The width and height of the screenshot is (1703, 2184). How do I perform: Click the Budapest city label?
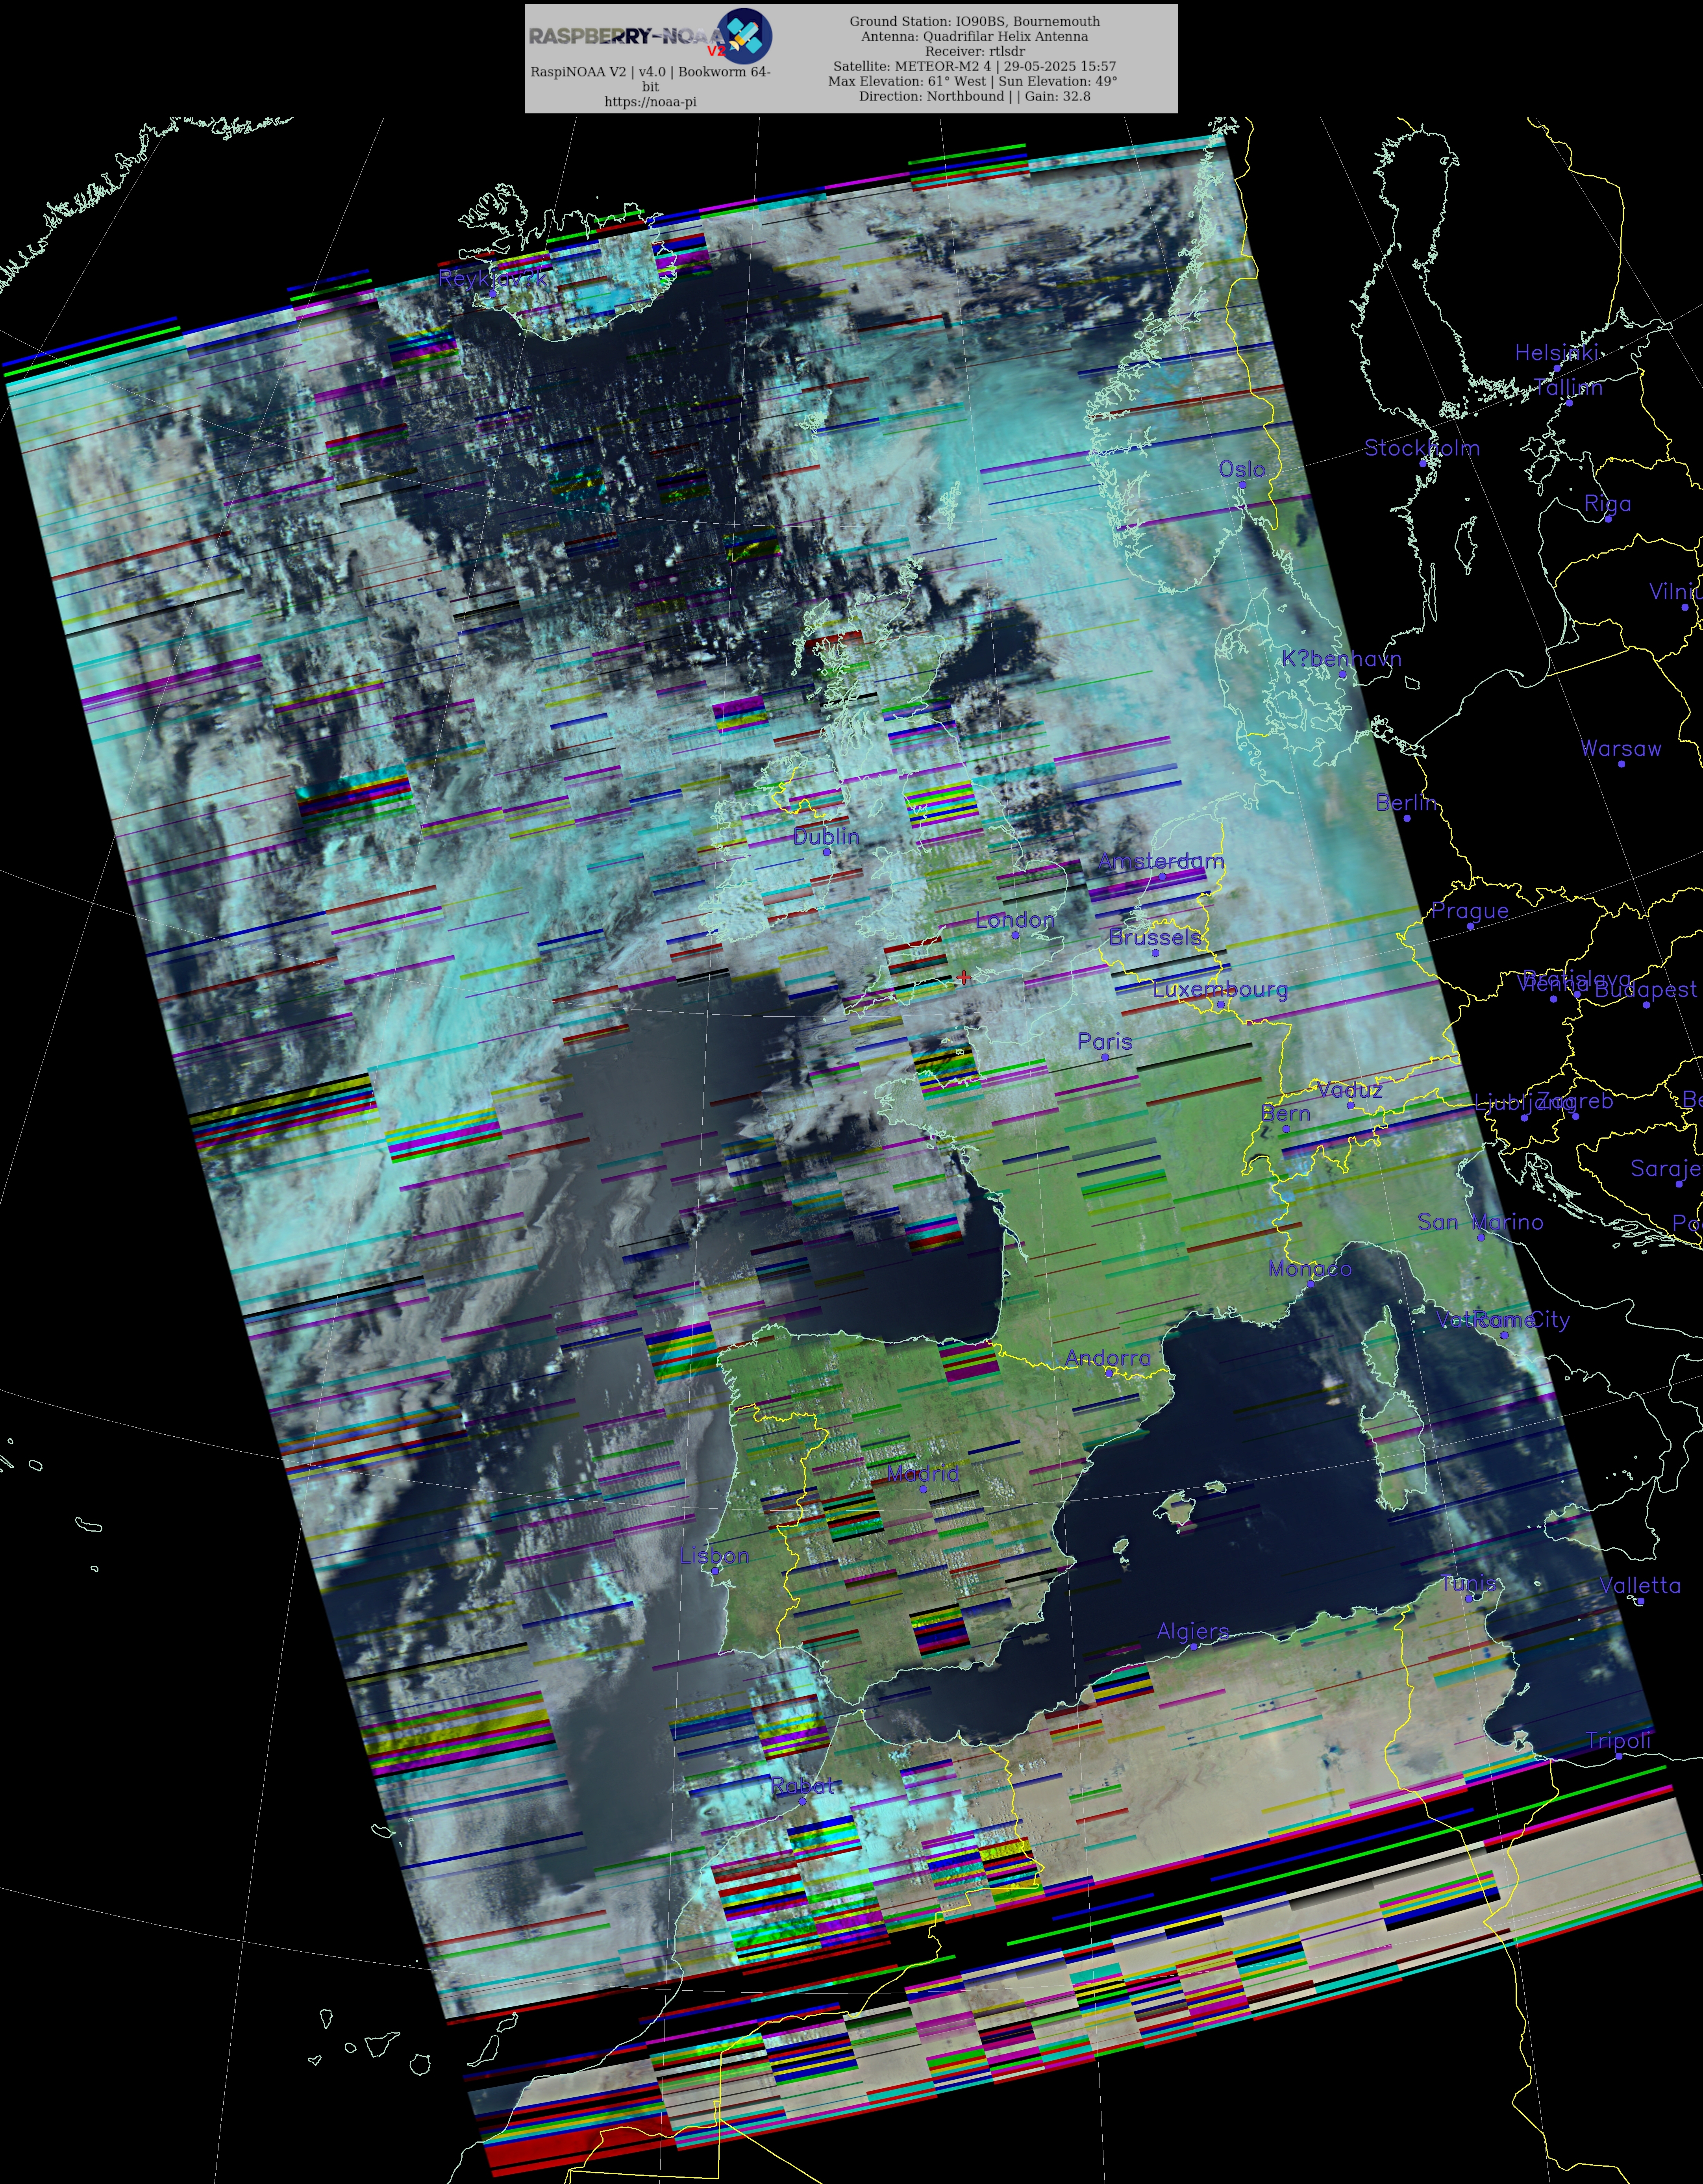pos(1645,989)
